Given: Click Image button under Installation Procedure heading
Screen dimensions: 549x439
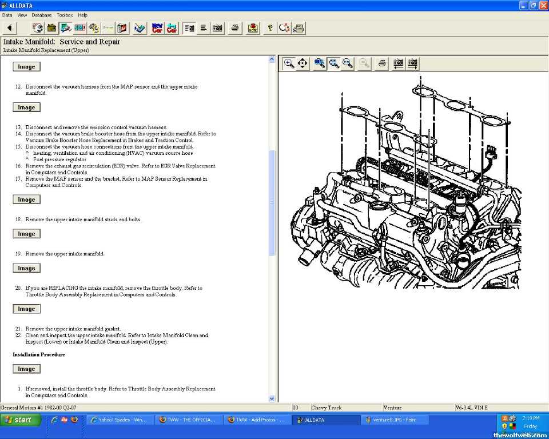Looking at the screenshot, I should [x=26, y=369].
